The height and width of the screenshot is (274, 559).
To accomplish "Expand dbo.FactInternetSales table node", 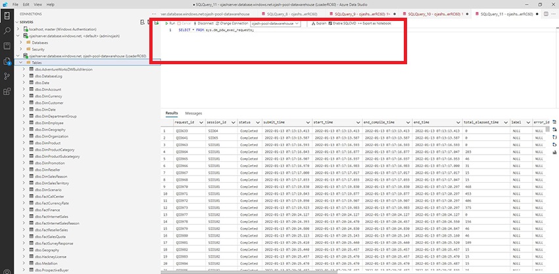I will pyautogui.click(x=24, y=216).
